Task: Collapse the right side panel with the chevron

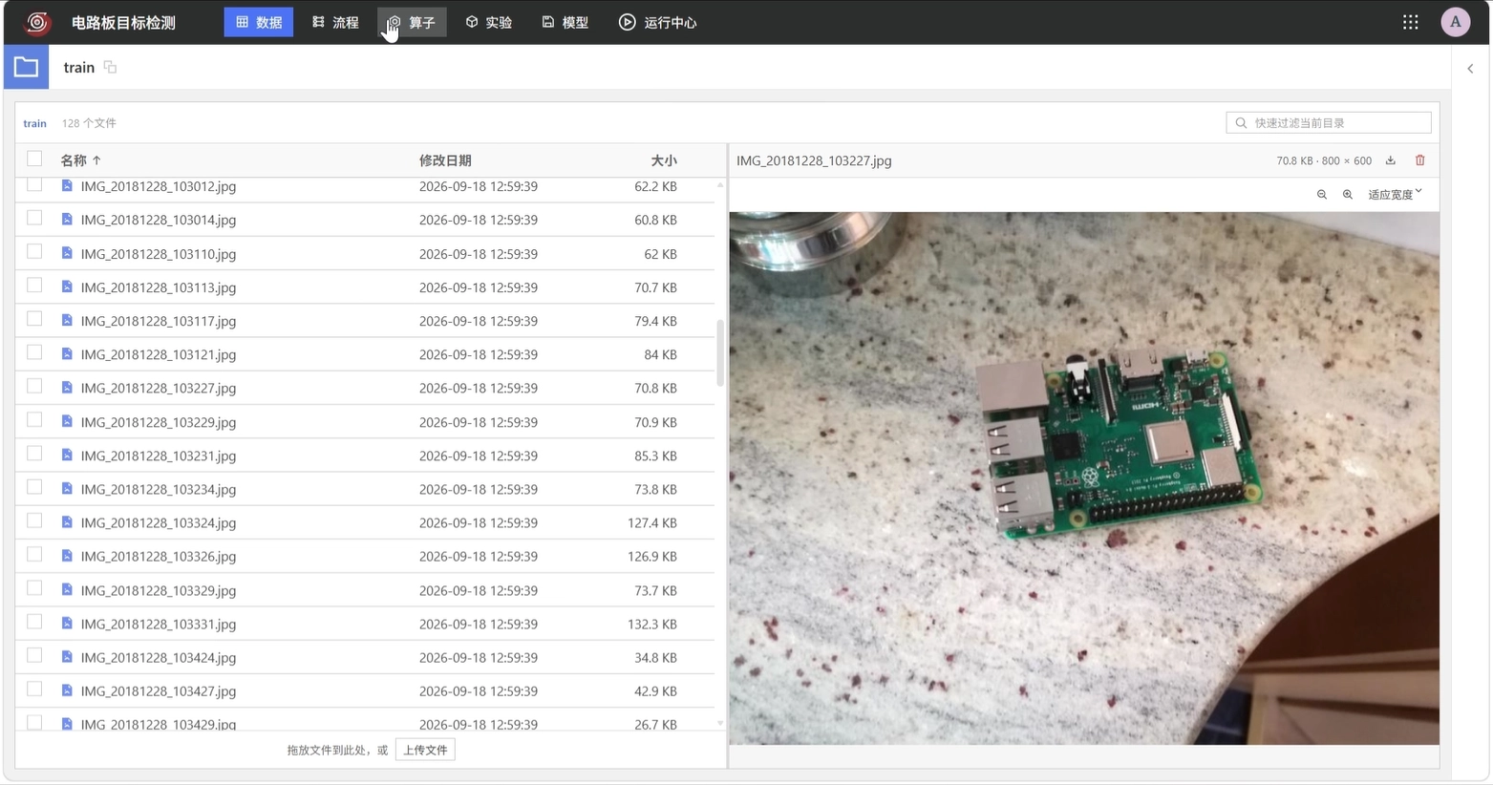Action: pos(1471,69)
